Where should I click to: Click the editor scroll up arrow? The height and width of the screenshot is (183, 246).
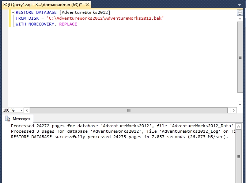point(240,19)
